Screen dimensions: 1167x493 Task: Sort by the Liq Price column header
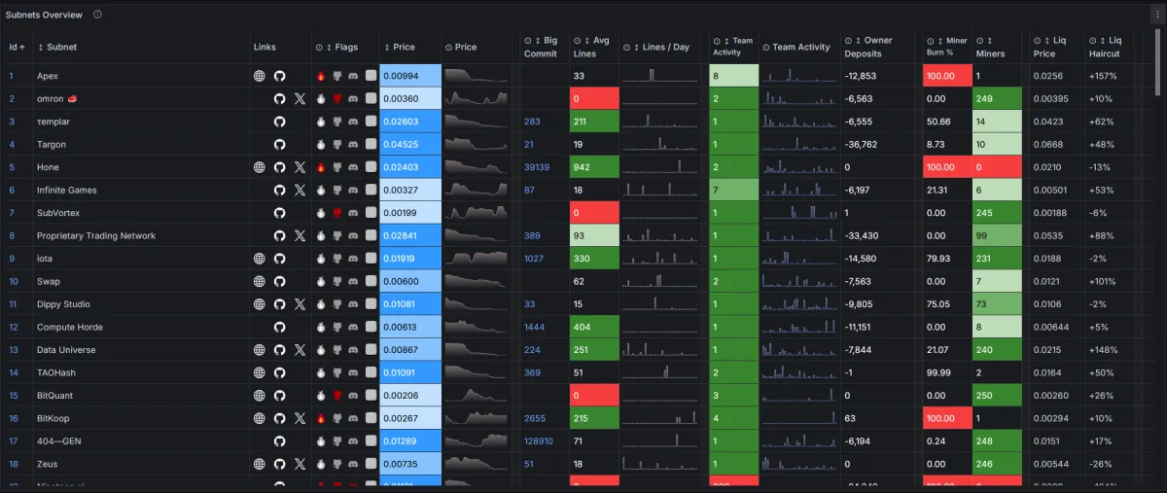[x=1049, y=47]
